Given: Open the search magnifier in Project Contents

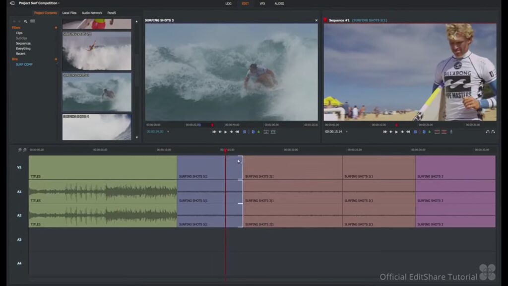Looking at the screenshot, I should 25,21.
